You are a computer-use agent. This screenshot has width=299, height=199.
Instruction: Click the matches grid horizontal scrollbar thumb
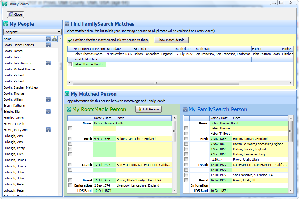coord(156,83)
